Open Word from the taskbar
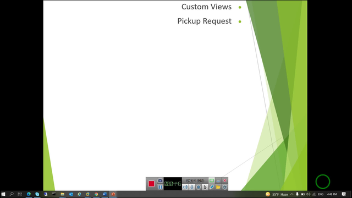This screenshot has height=198, width=352. click(105, 194)
